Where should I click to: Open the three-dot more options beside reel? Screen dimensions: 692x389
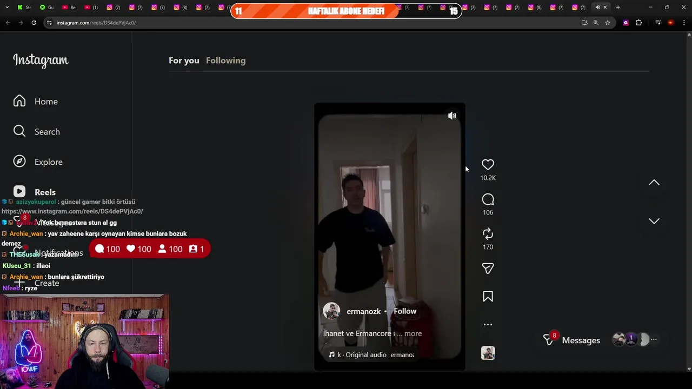point(488,325)
